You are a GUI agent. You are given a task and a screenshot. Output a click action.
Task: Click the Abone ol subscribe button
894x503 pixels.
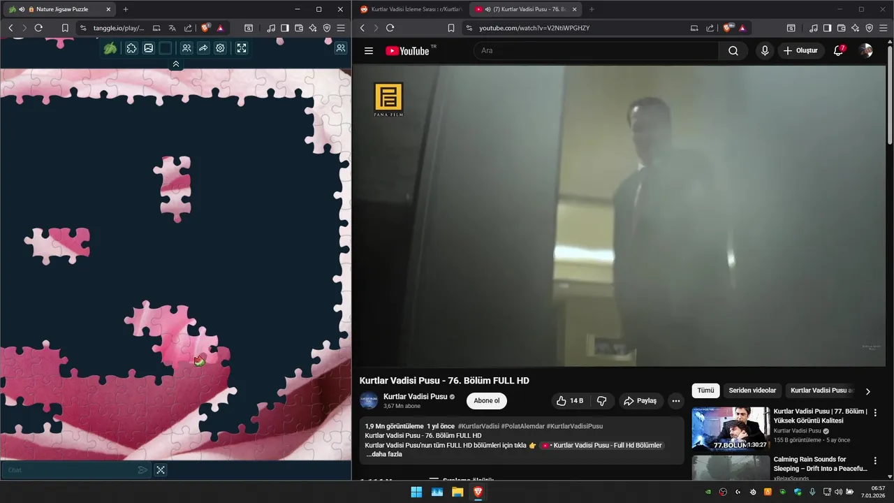tap(487, 401)
